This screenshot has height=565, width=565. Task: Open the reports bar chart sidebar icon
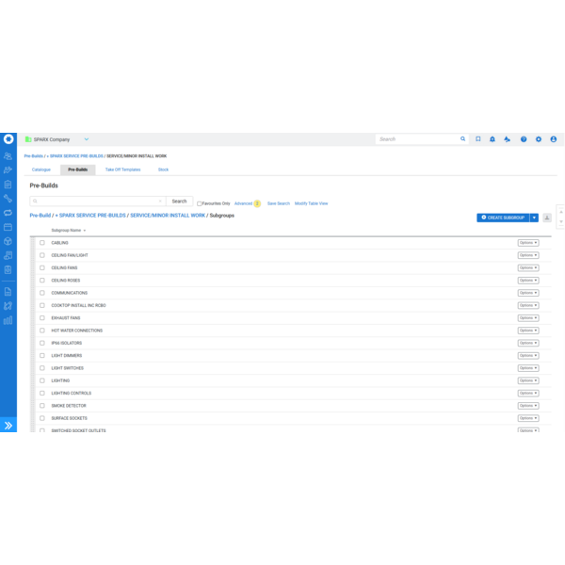[8, 320]
